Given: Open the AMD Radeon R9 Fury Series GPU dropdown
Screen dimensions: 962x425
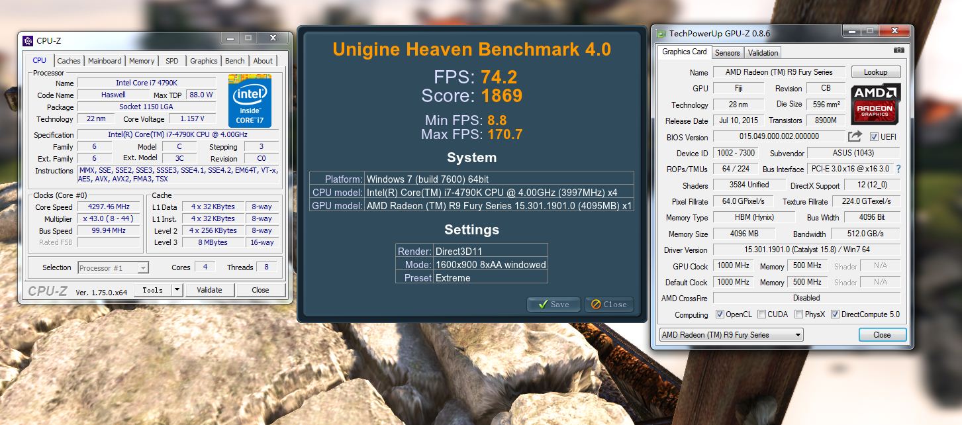Looking at the screenshot, I should coord(732,335).
